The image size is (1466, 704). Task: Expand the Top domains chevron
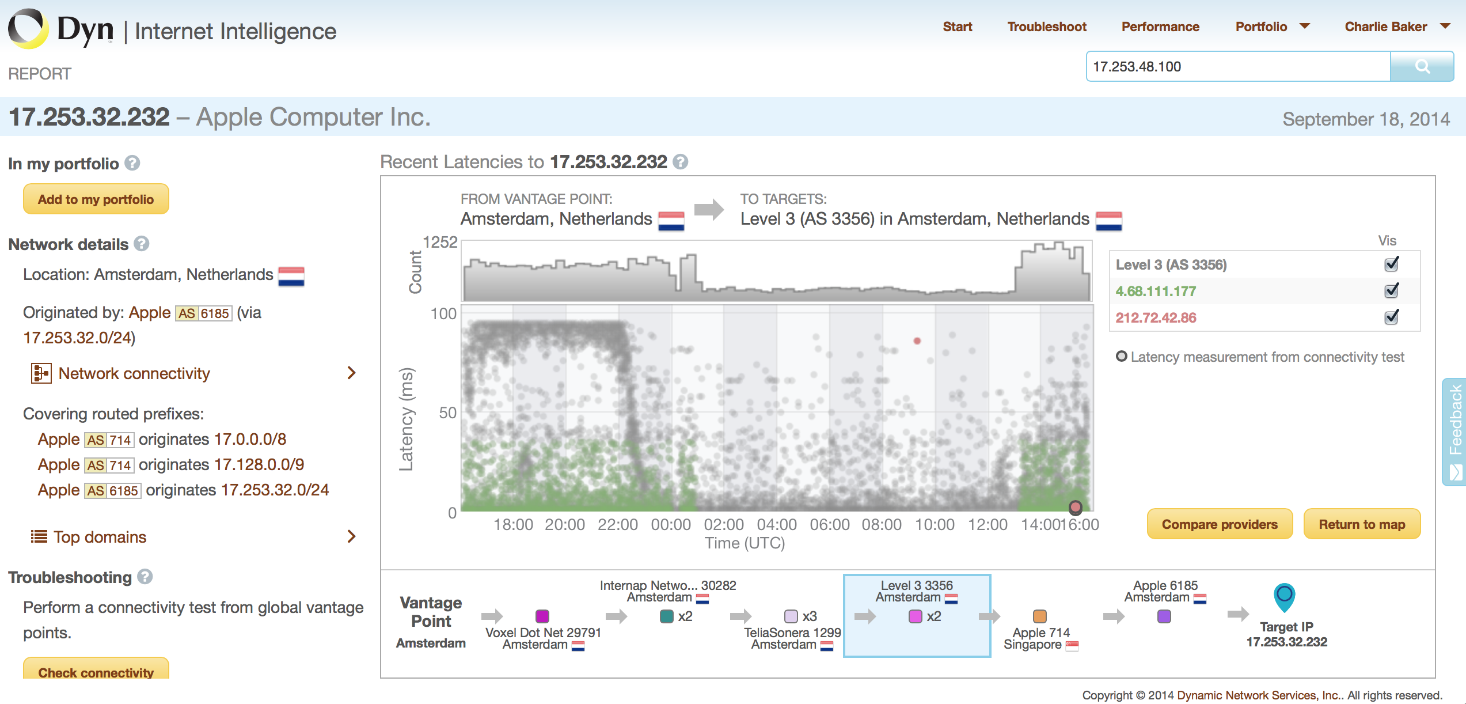[x=352, y=536]
